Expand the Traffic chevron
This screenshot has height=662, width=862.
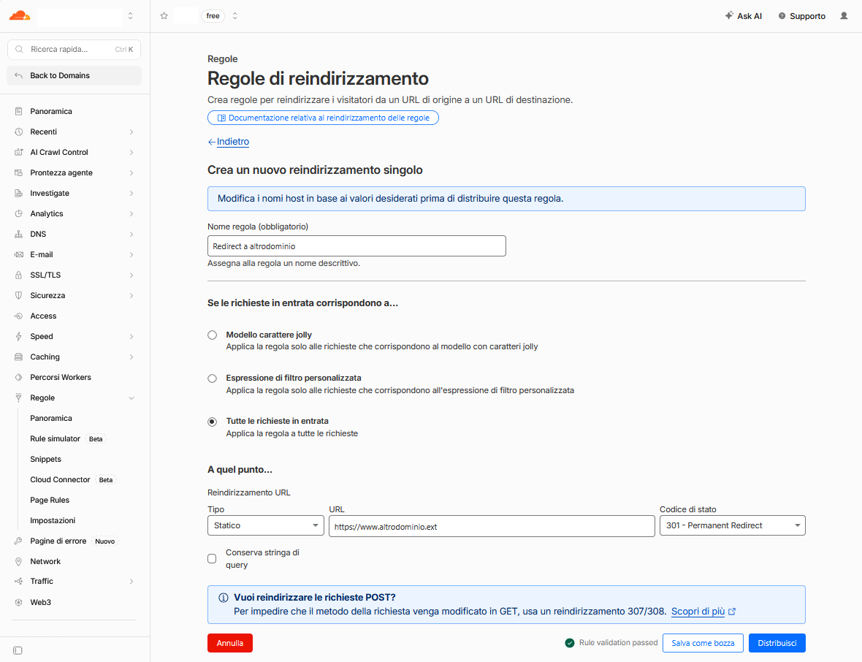tap(131, 581)
